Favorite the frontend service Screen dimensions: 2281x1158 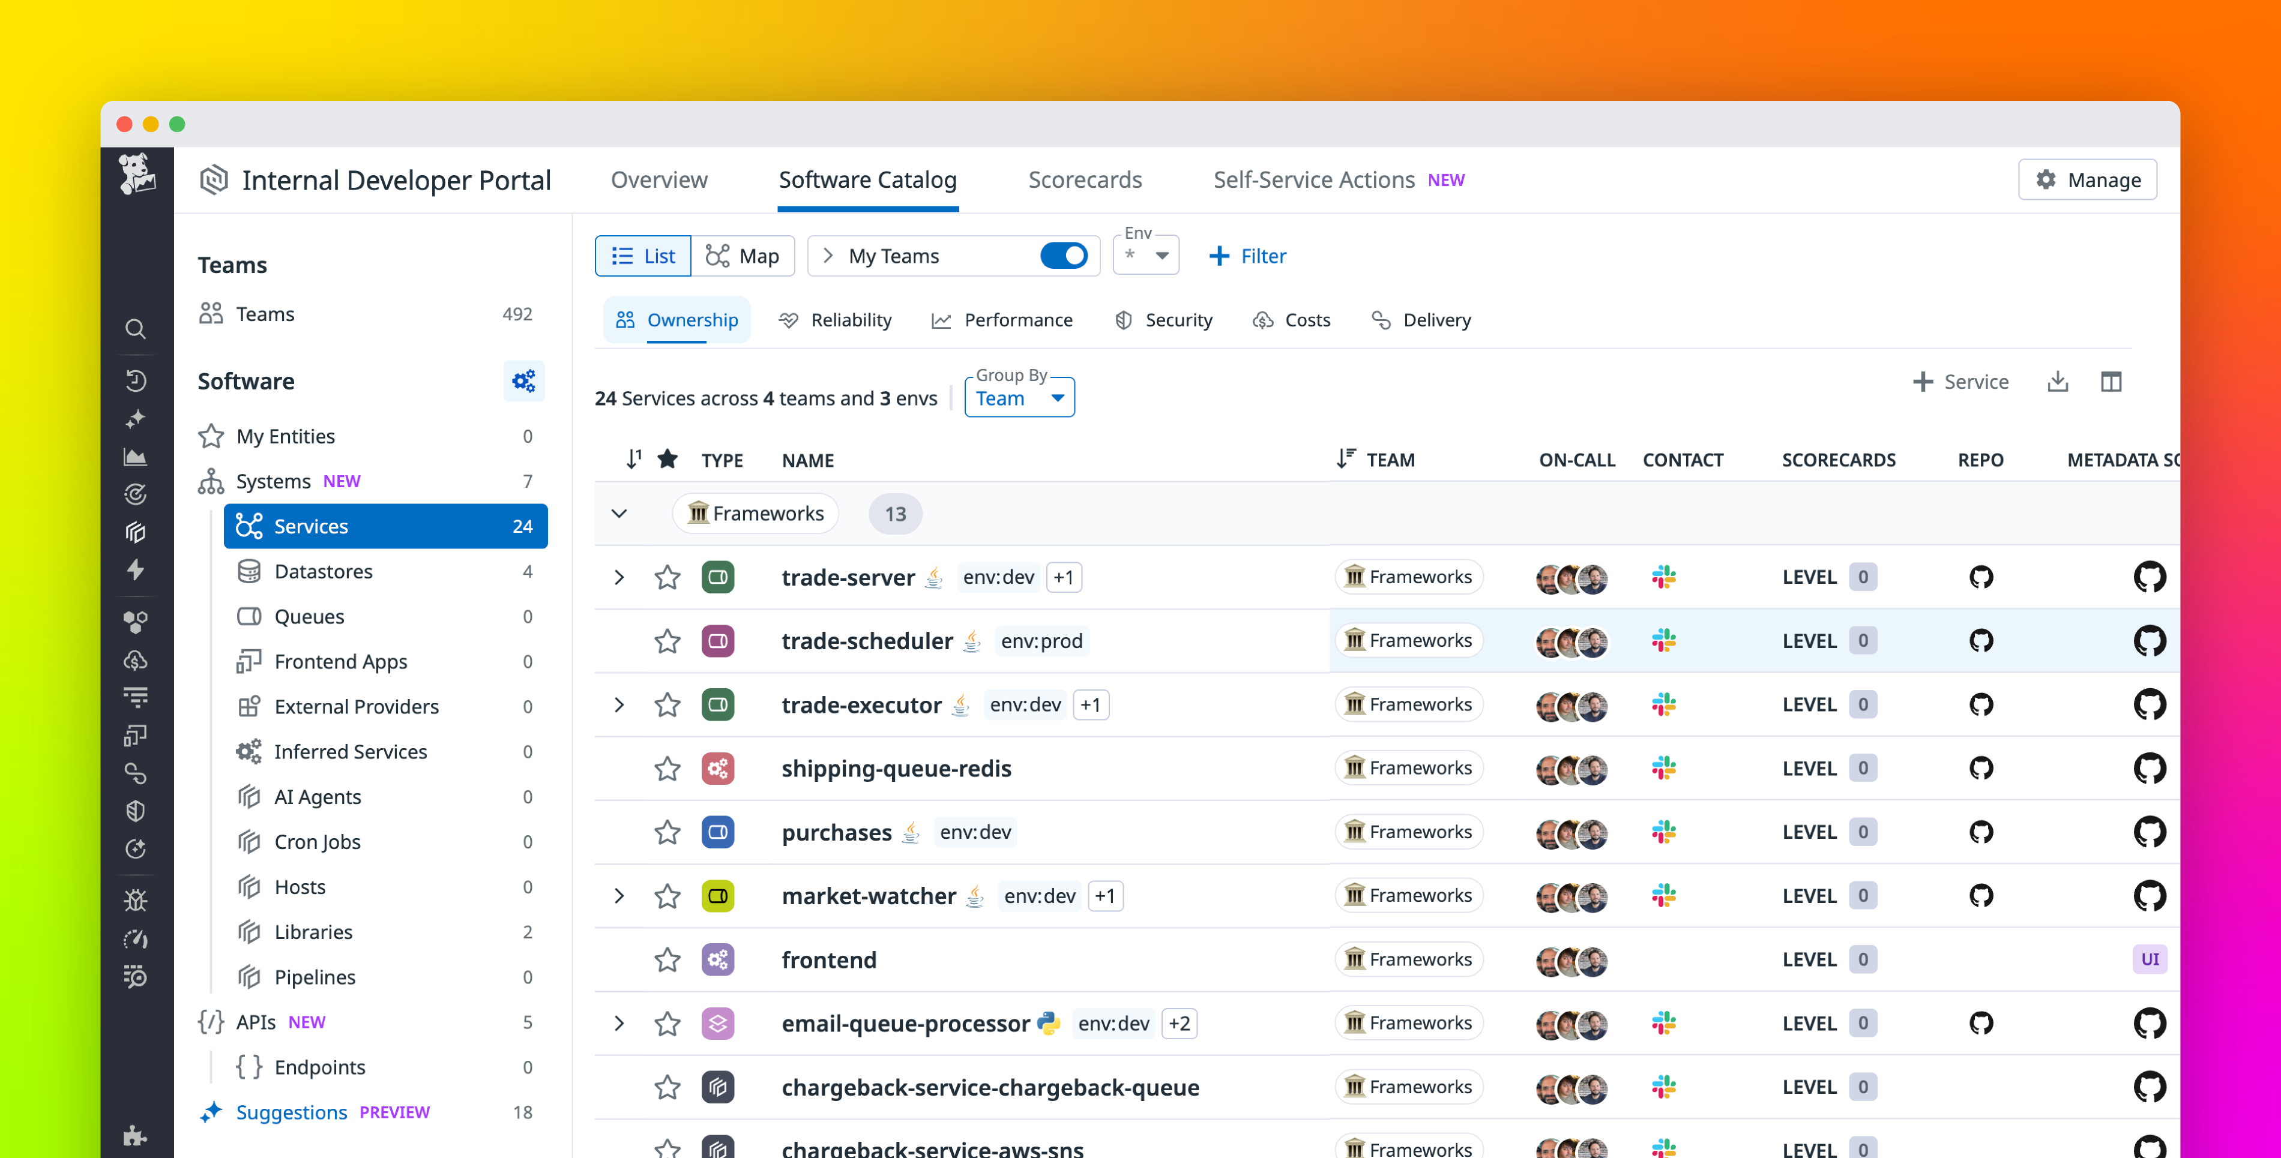click(667, 959)
